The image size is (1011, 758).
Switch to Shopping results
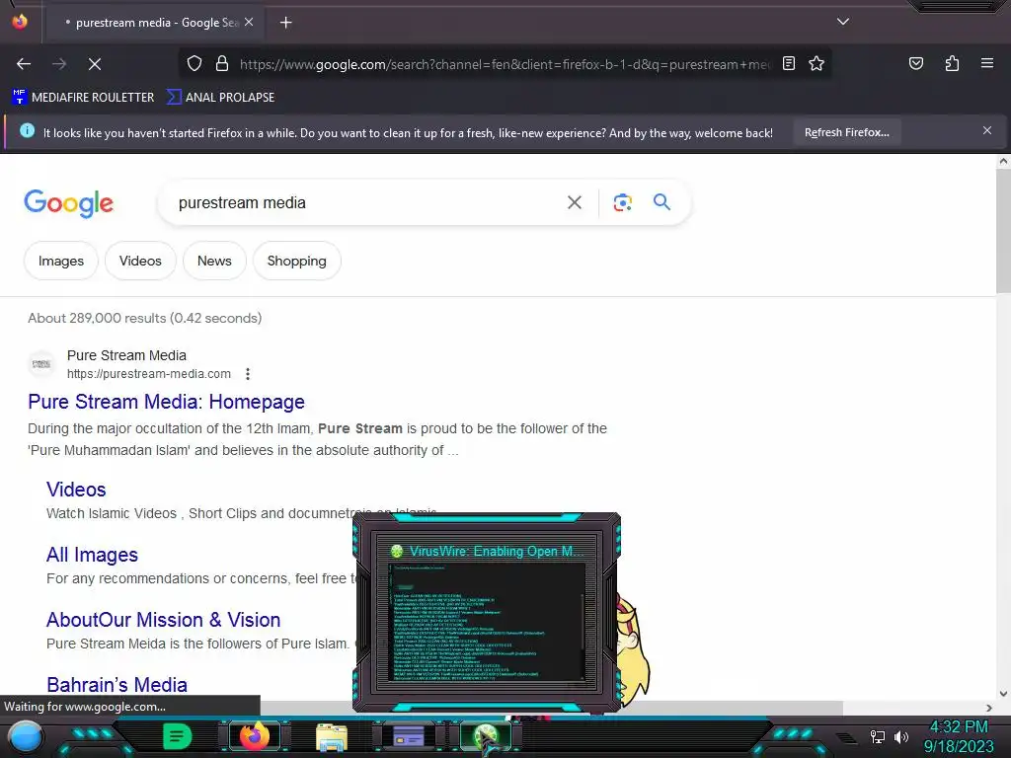pos(296,261)
